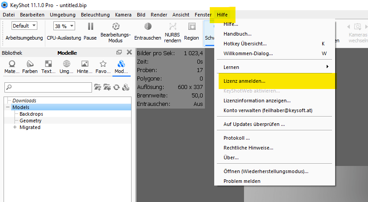The width and height of the screenshot is (368, 202).
Task: Open the Bild menu
Action: 141,15
